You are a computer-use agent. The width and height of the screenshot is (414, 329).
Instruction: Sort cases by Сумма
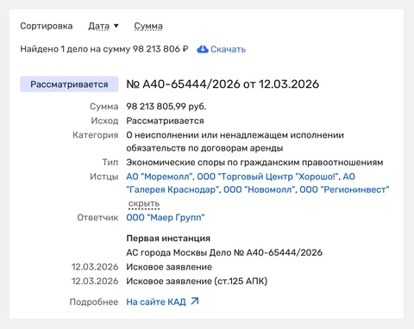148,26
